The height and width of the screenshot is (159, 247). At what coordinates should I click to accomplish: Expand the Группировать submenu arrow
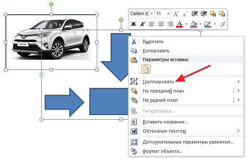pyautogui.click(x=239, y=82)
